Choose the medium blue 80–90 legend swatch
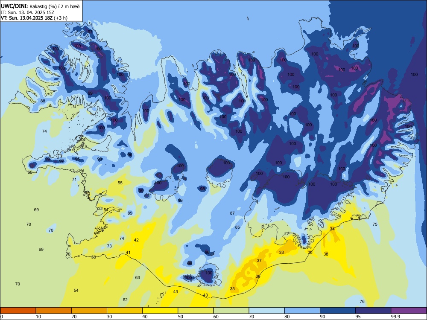 coord(302,311)
